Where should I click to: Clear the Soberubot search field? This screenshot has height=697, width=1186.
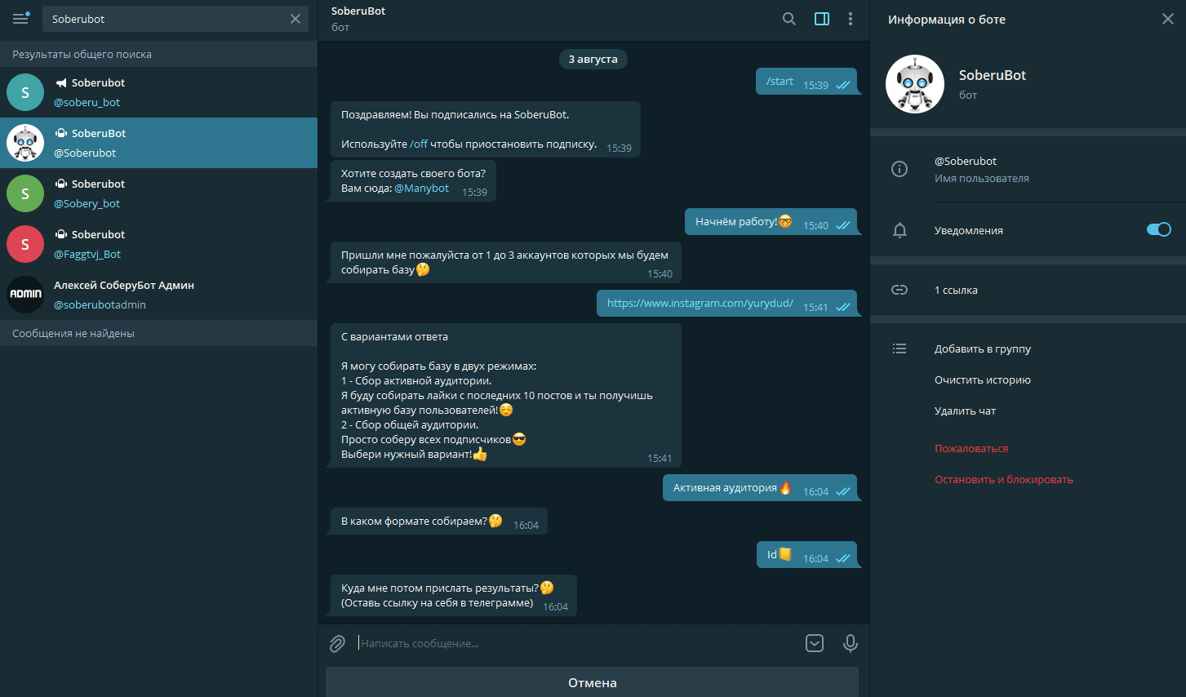coord(295,19)
